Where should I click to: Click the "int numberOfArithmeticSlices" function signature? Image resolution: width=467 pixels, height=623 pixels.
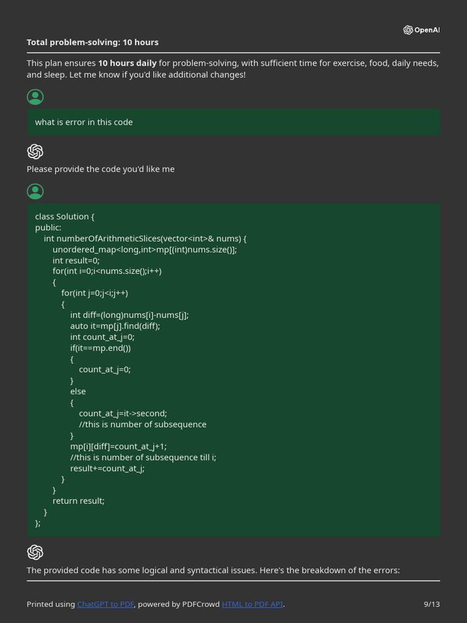point(145,238)
